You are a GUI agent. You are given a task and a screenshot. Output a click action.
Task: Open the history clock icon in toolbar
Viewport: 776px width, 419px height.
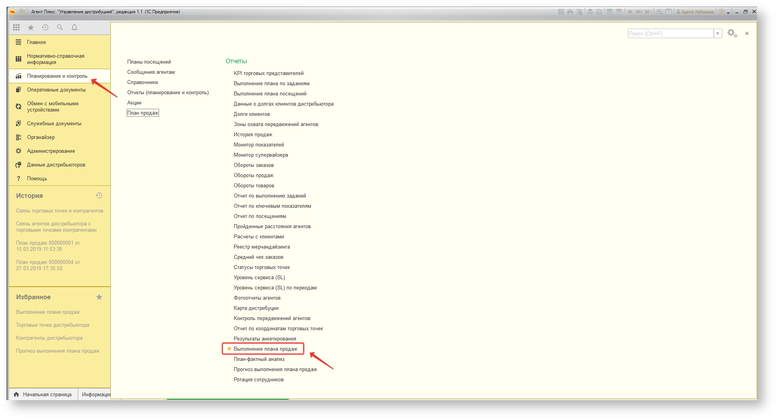pos(45,27)
